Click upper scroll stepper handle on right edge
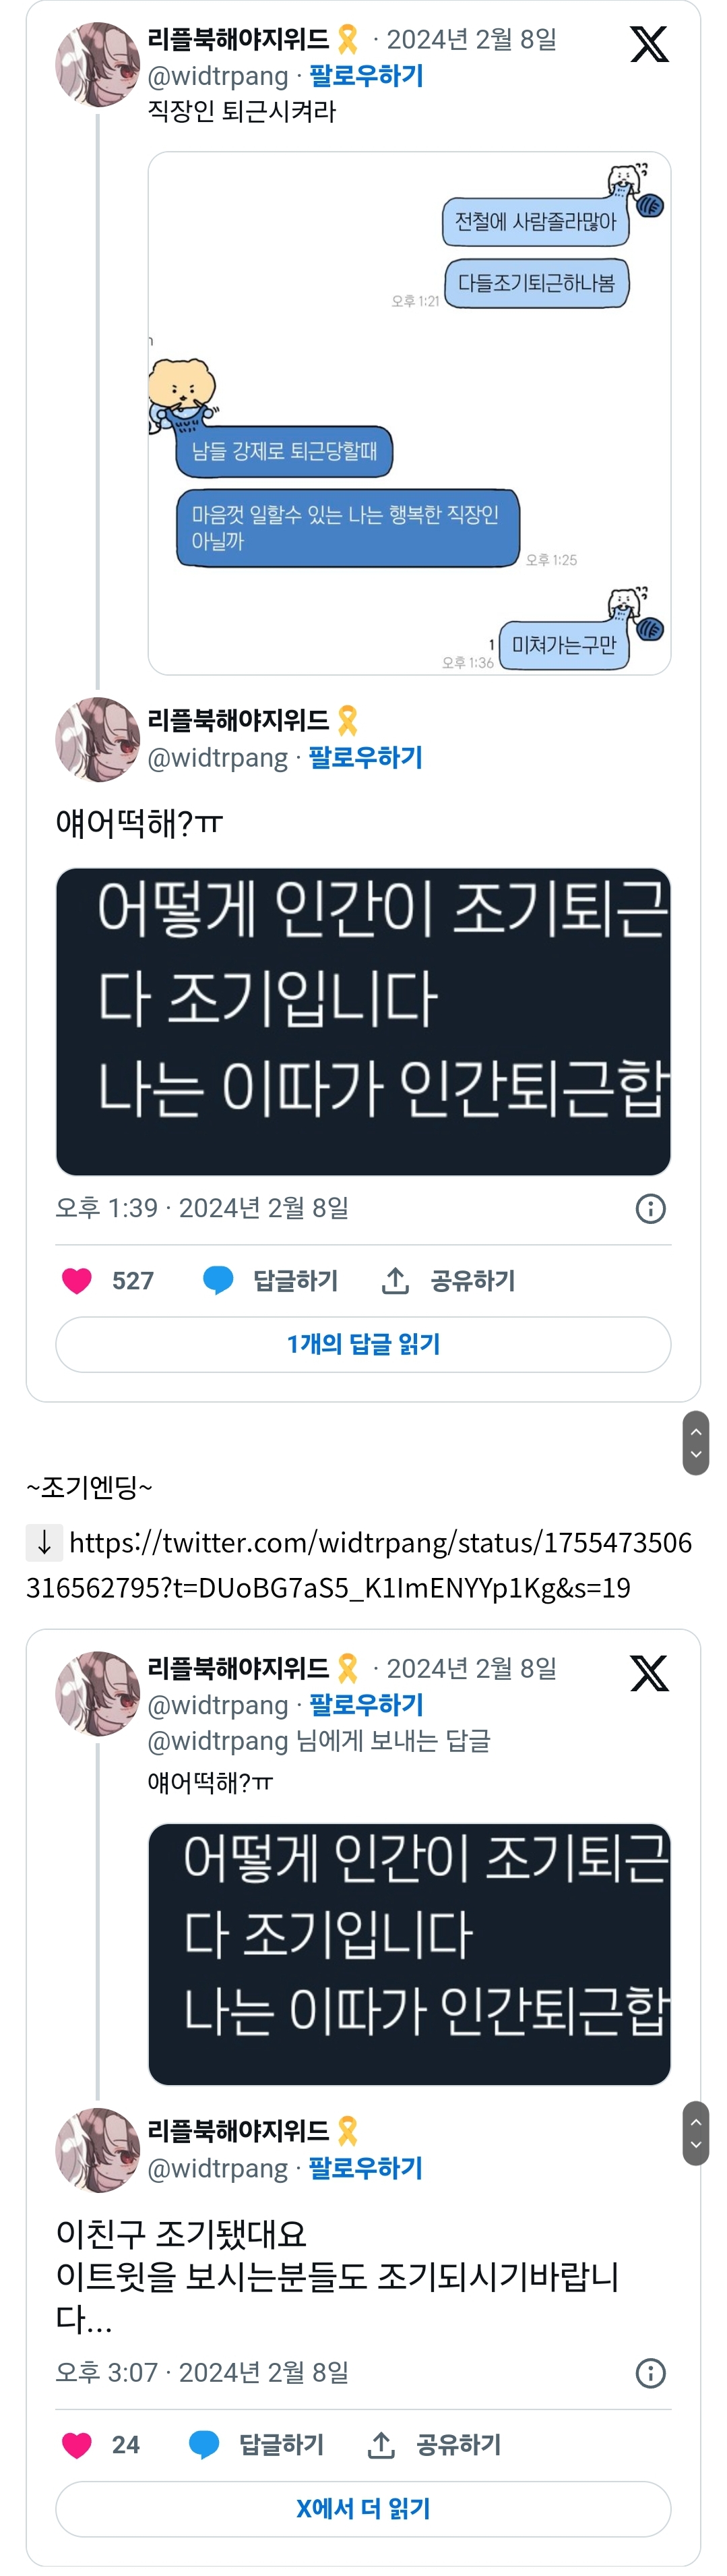Viewport: 727px width, 2576px height. pyautogui.click(x=696, y=1443)
